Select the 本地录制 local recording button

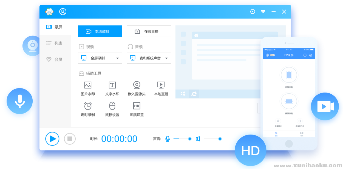coord(100,31)
